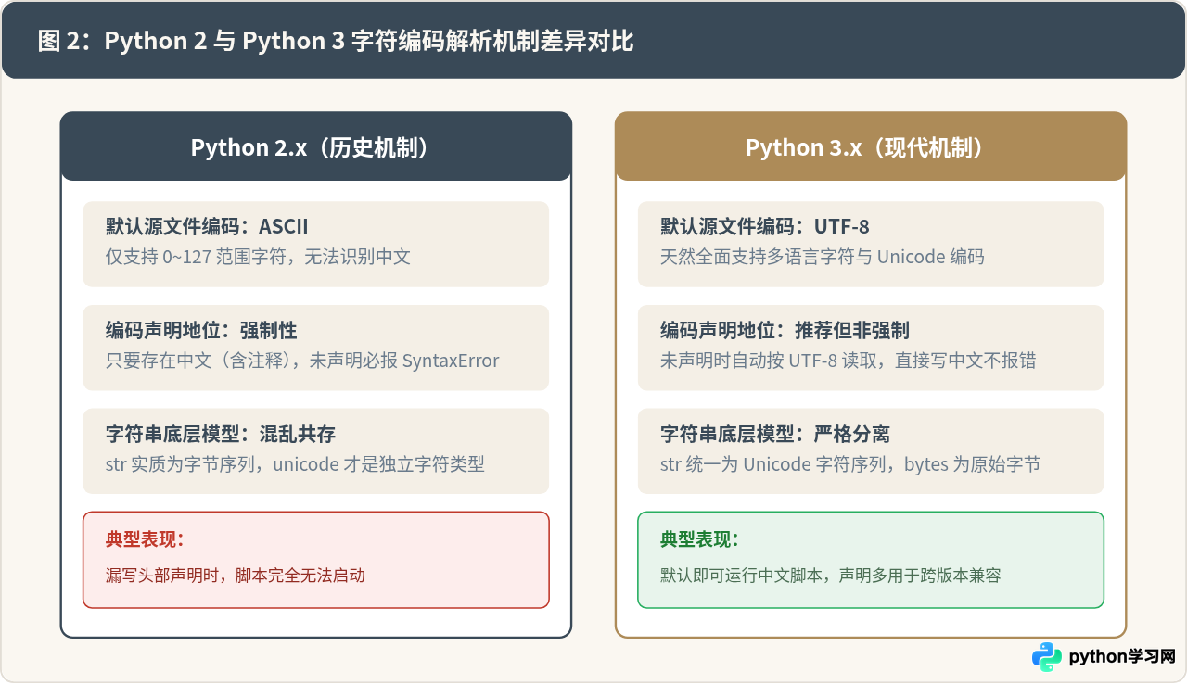Select "漏写头部声明时，脚本完全无法启动"
1187x684 pixels.
coord(236,576)
